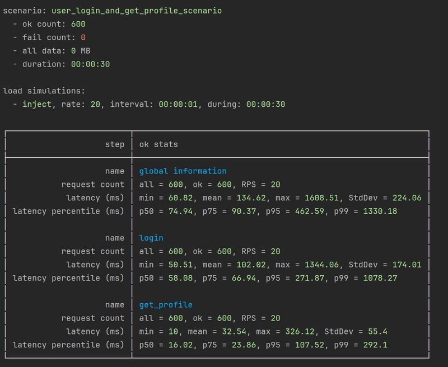
Task: Click the scenario duration 00:00:30 value
Action: 90,64
